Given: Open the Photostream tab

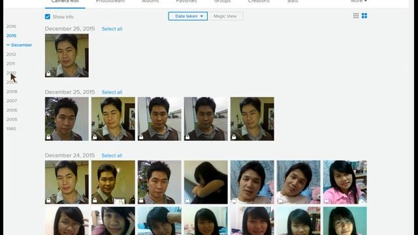Looking at the screenshot, I should pos(110,1).
